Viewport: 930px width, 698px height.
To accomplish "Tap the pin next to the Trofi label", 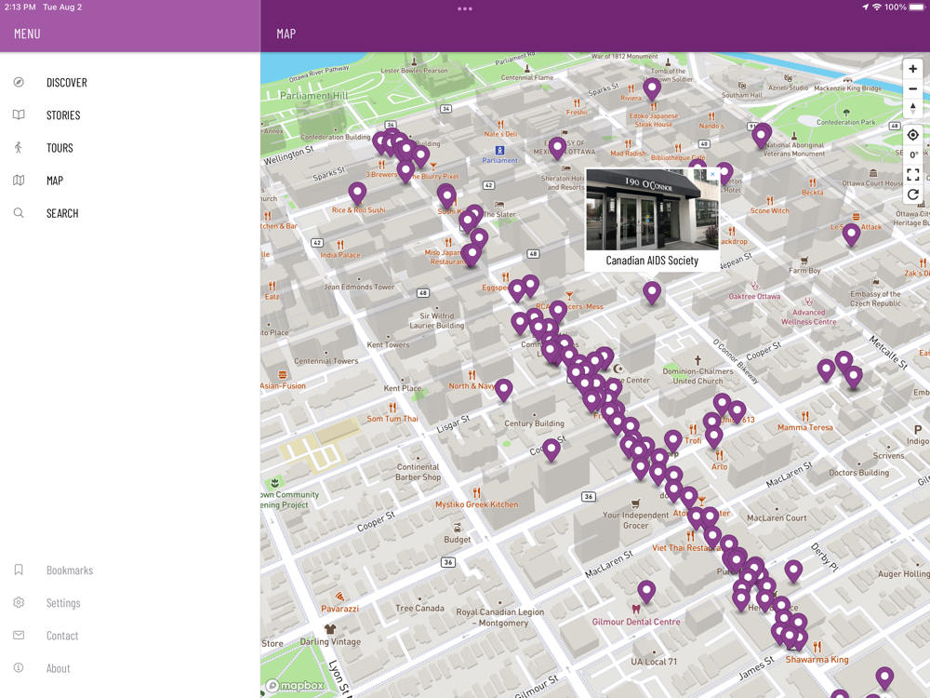I will click(x=673, y=441).
